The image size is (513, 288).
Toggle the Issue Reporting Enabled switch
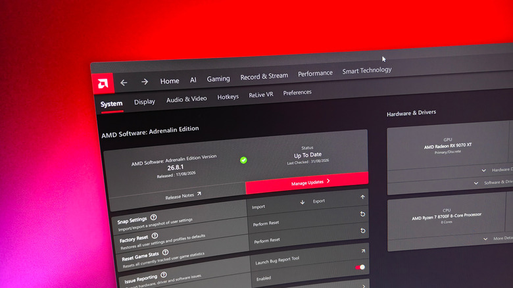click(x=360, y=268)
